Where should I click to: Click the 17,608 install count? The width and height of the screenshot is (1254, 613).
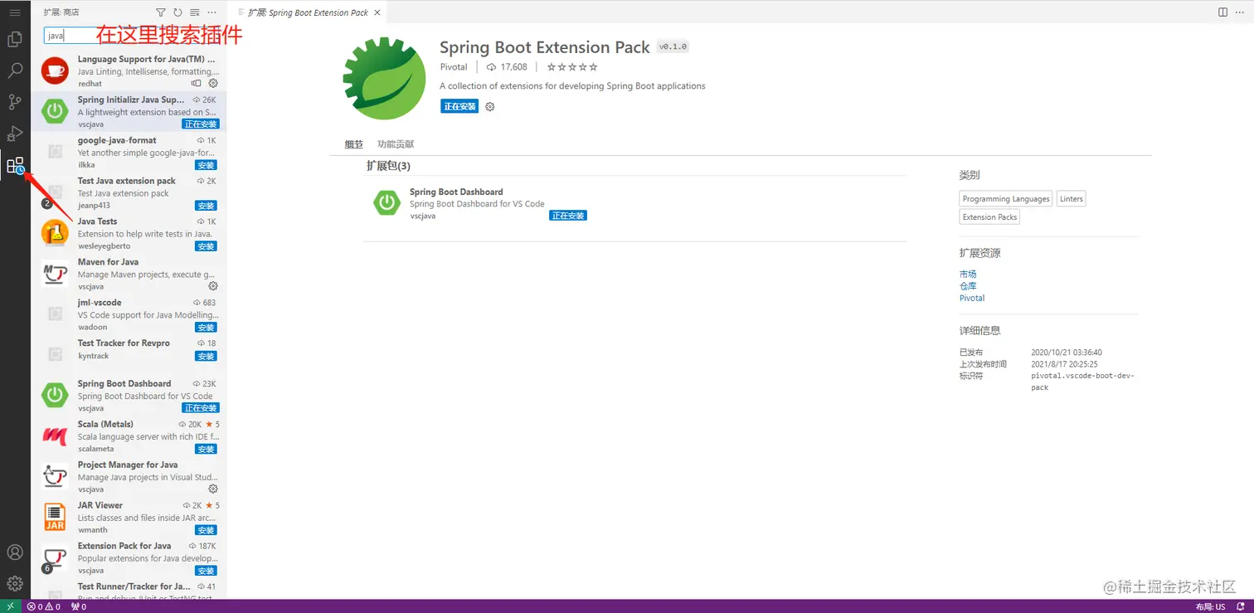pos(507,67)
